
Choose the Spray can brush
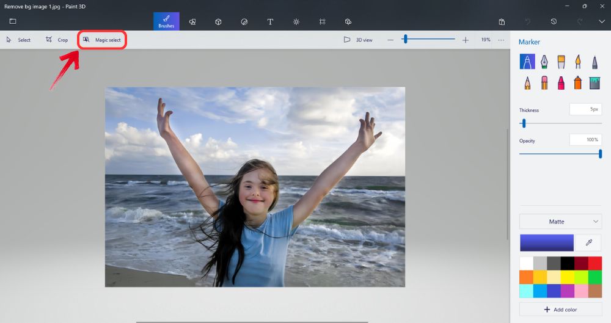pos(578,82)
